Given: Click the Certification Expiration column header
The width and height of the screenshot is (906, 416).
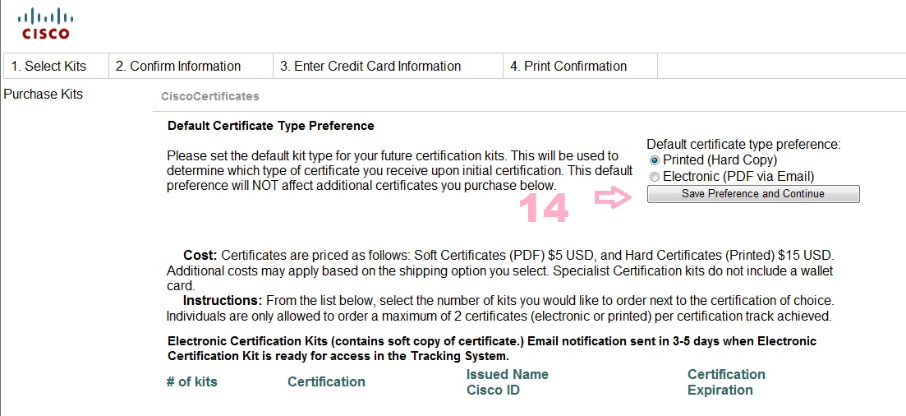Looking at the screenshot, I should tap(726, 382).
